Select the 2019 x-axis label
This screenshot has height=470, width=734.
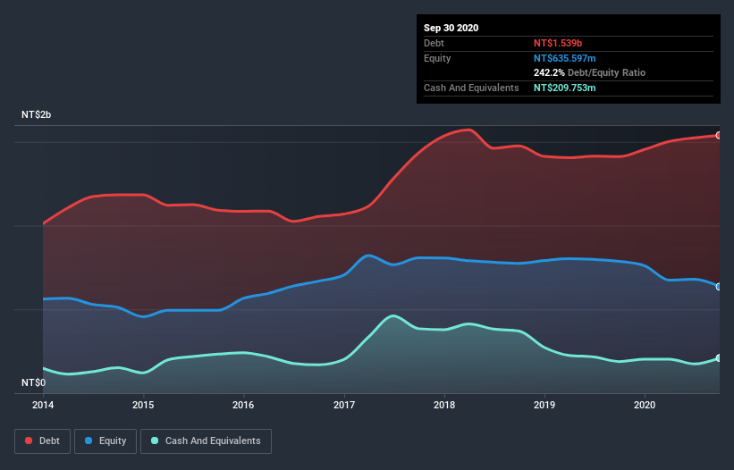pos(544,405)
